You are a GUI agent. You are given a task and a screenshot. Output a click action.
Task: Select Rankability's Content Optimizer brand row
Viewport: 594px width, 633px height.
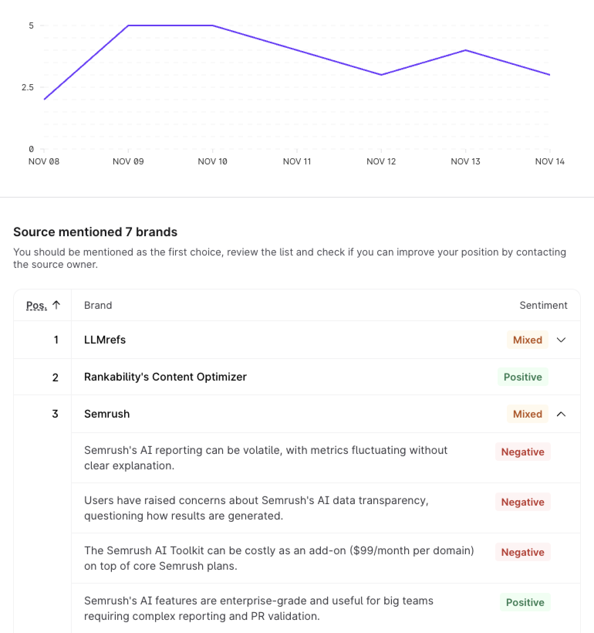165,377
